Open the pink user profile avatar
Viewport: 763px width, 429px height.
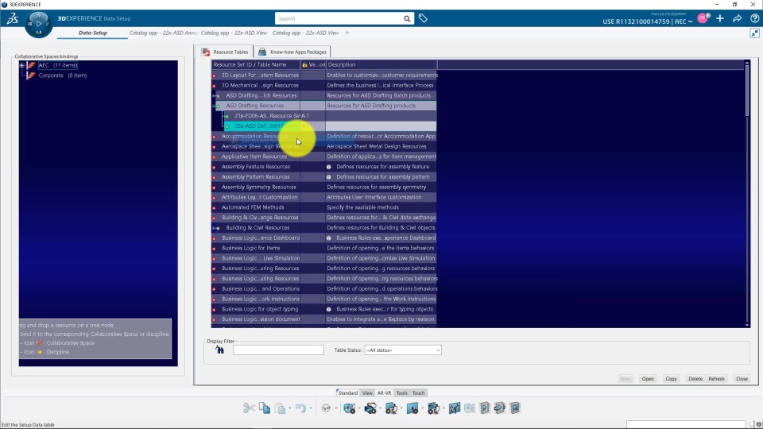[703, 18]
